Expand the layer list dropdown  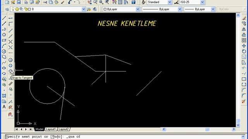(84, 9)
